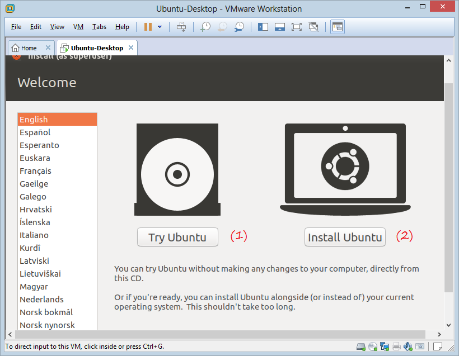Viewport: 459px width, 356px height.
Task: Select Lietuviškai language
Action: [57, 274]
